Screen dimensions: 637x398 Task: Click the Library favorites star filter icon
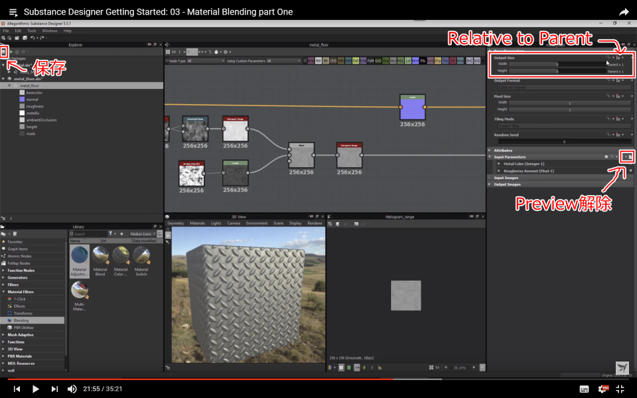click(121, 234)
